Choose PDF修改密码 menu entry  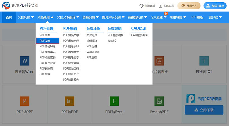(47, 57)
